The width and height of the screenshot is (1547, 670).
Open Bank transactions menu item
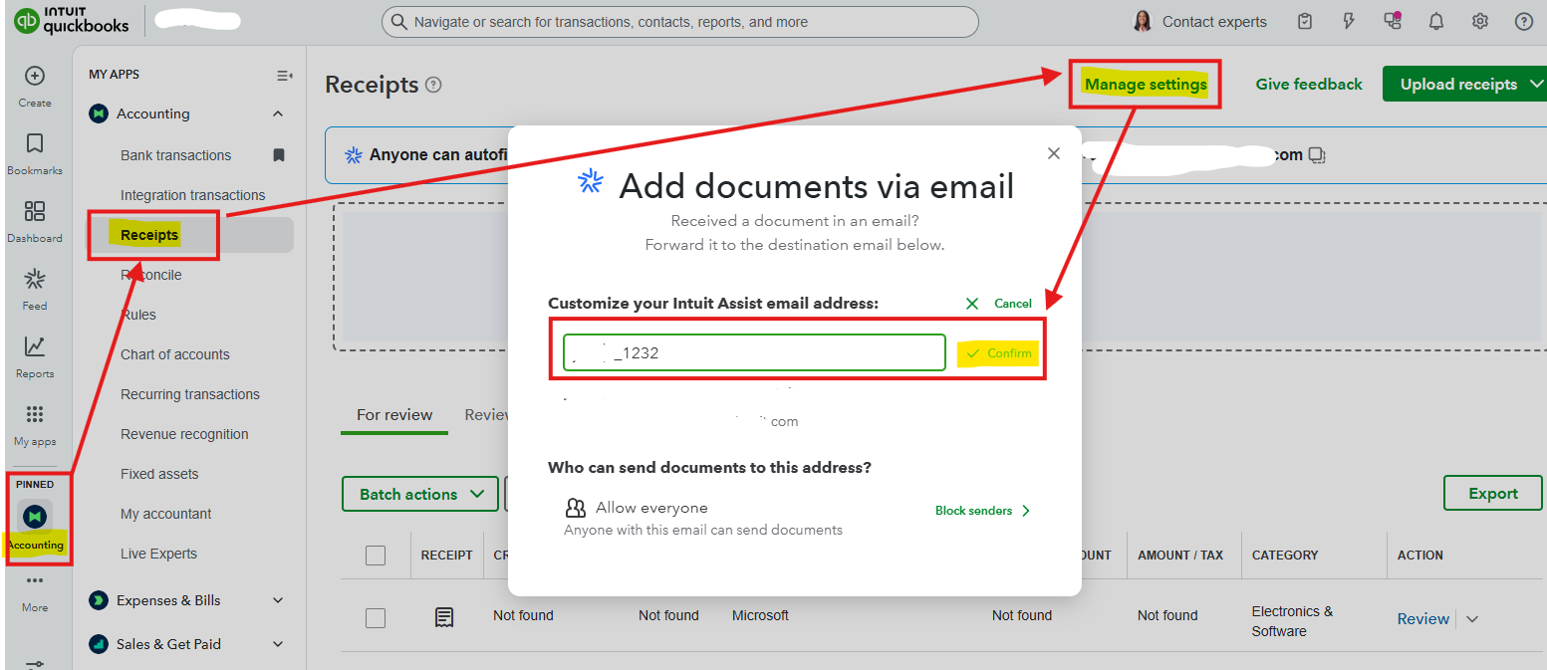(x=175, y=155)
